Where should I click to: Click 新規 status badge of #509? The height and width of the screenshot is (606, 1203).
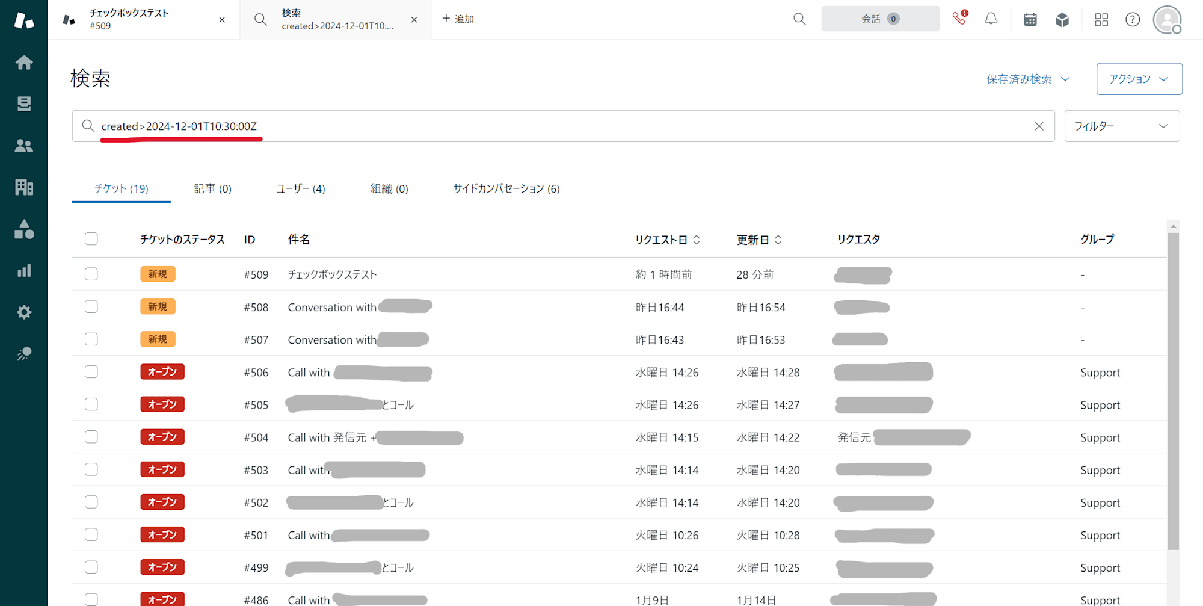158,274
